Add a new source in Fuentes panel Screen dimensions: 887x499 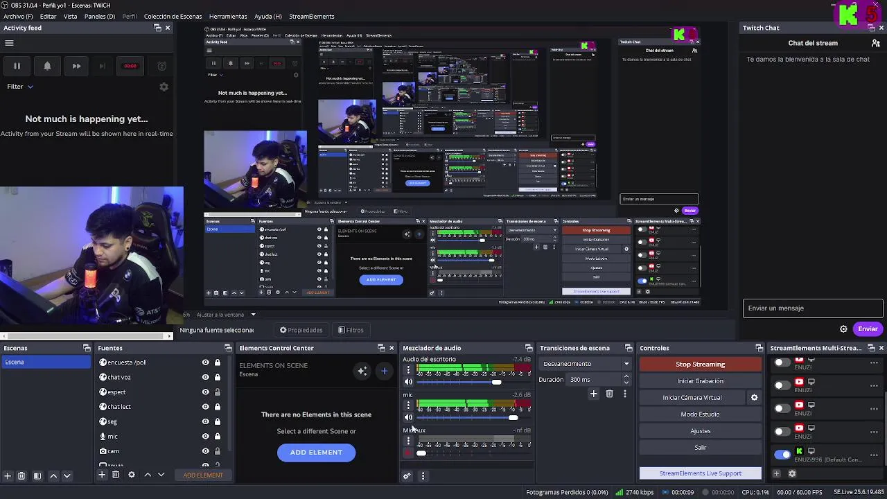[x=102, y=475]
